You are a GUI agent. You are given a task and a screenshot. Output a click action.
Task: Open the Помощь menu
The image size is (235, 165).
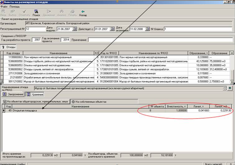click(x=14, y=6)
